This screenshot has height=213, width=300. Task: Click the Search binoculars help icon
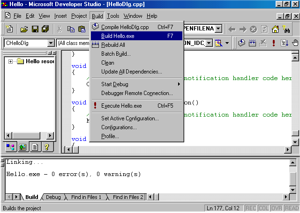[286, 29]
